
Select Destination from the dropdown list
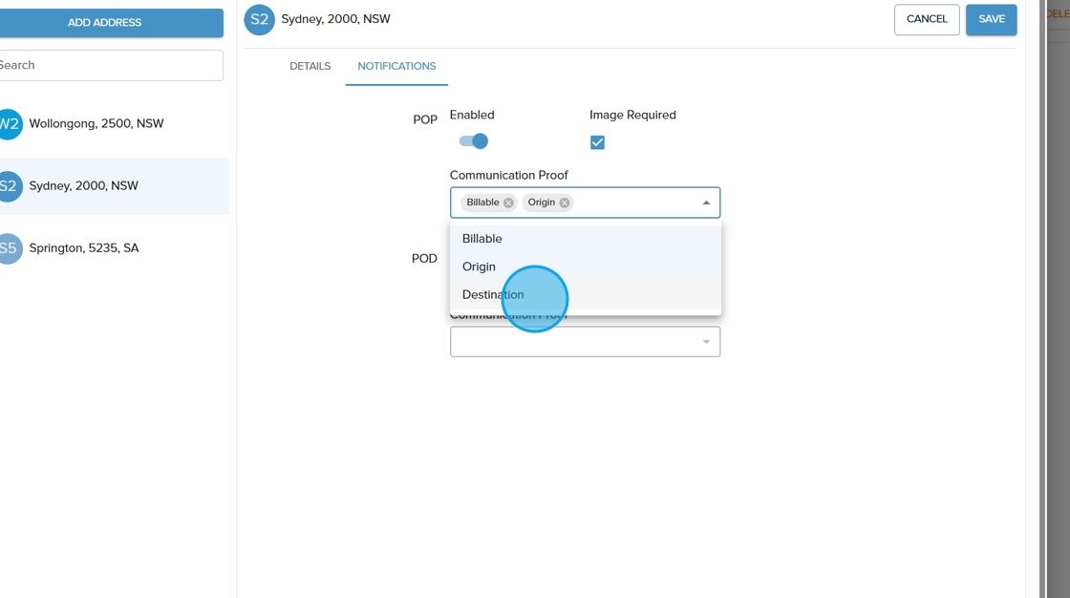pos(493,294)
